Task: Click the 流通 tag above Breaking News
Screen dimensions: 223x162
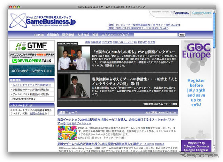Action: 99,42
